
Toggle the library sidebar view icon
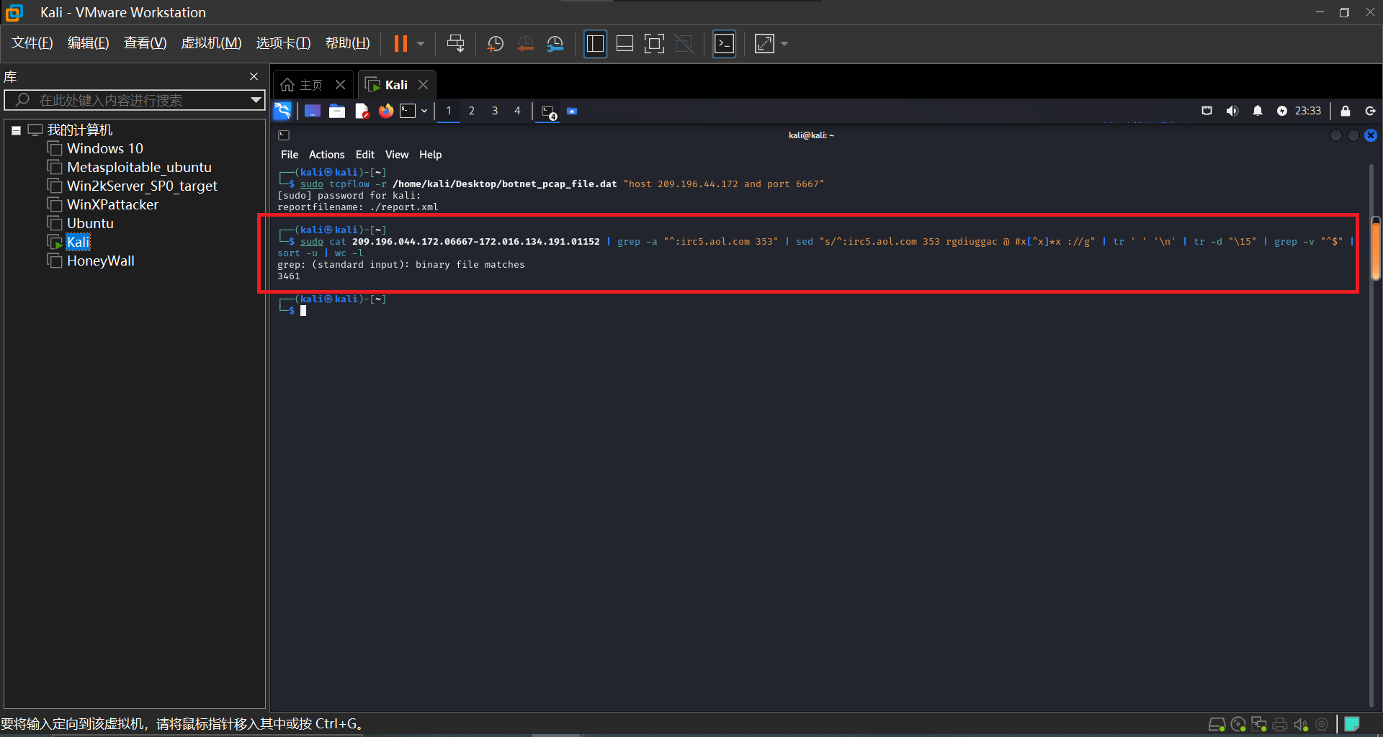coord(595,44)
